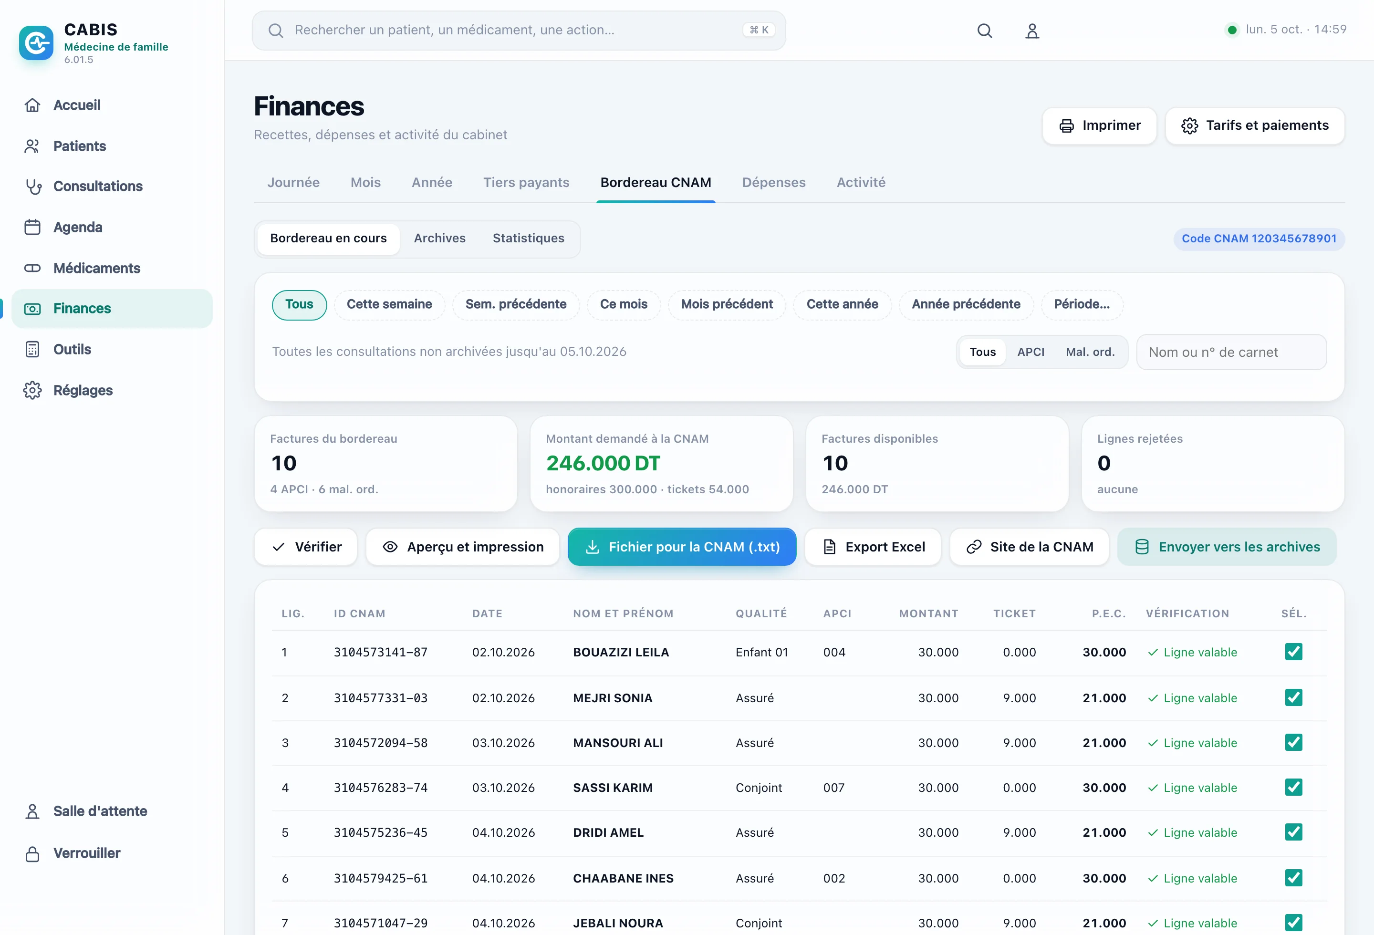
Task: Filter the bordereau by APCI only
Action: [x=1030, y=352]
